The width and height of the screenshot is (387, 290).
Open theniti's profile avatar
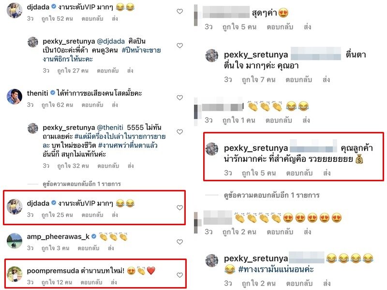pos(15,97)
